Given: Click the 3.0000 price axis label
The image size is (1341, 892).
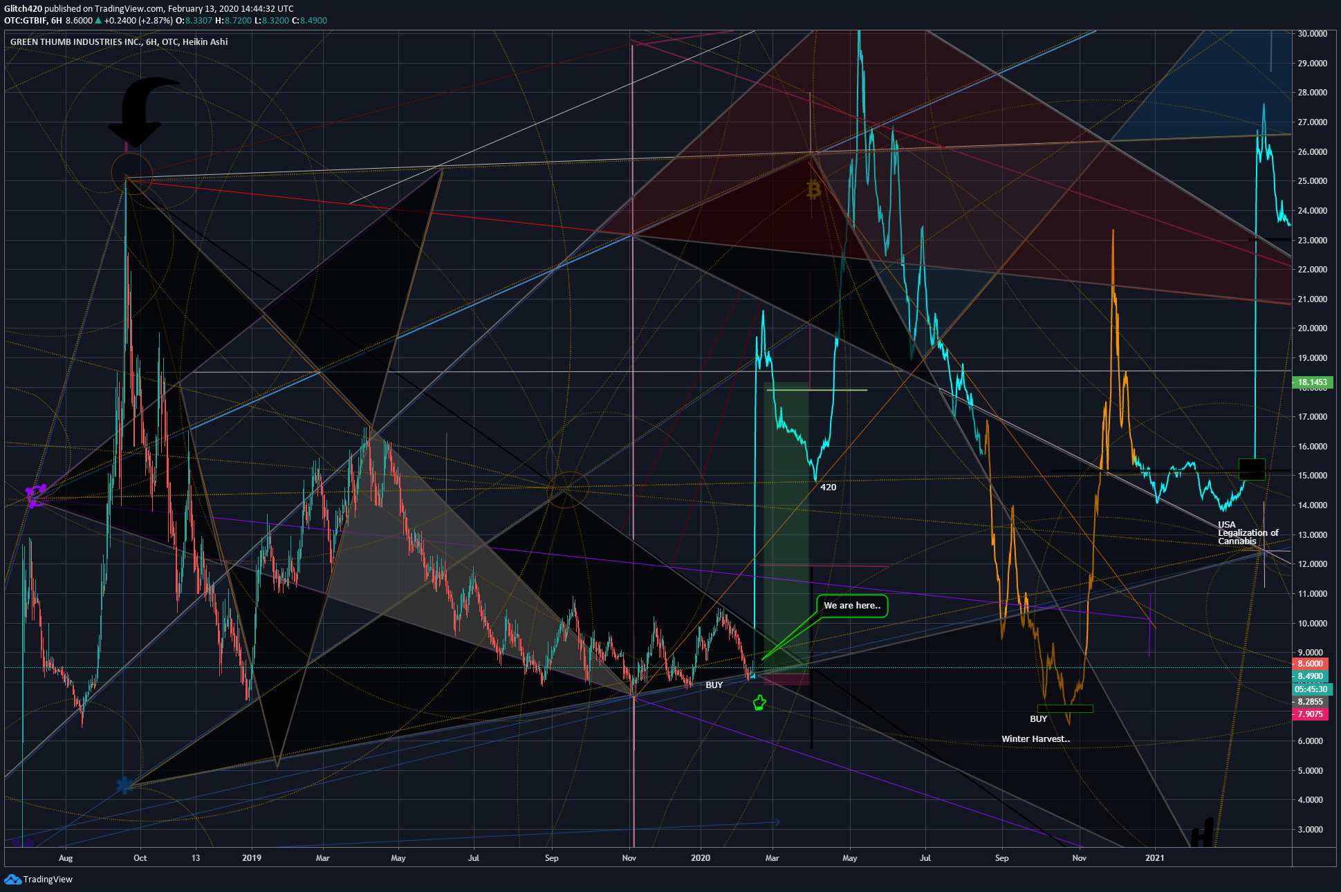Looking at the screenshot, I should (1310, 830).
